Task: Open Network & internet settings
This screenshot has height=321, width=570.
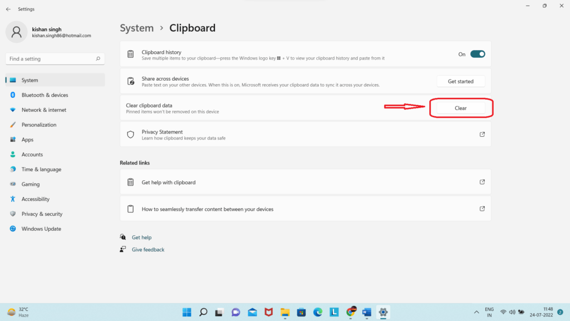Action: (x=55, y=110)
